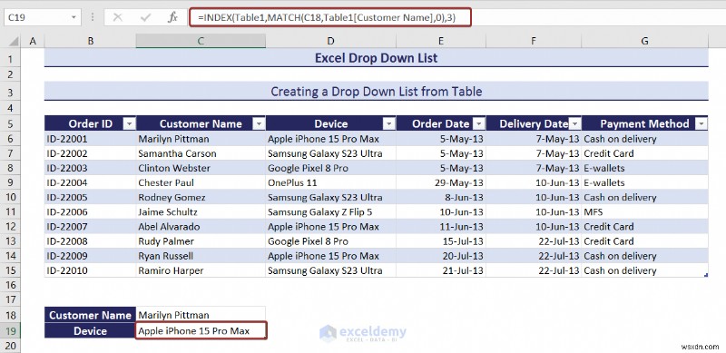Select Rudy Palmer cell
Viewport: 726px width, 353px height.
201,241
